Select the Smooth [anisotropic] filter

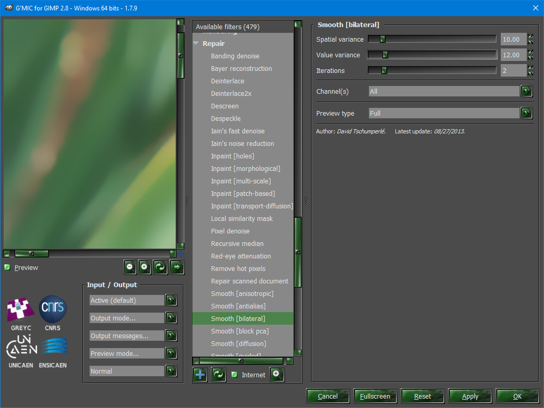(243, 293)
